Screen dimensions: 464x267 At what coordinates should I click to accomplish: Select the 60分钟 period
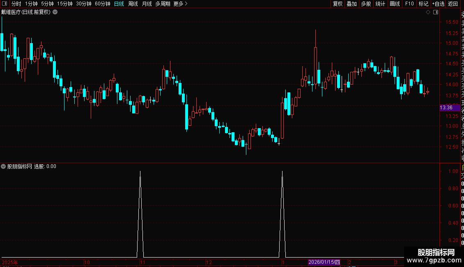(x=102, y=4)
